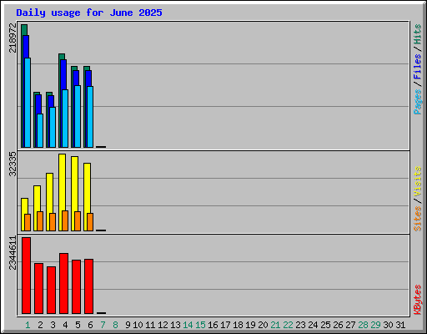
Task: Click the 218972 axis value
Action: coord(13,38)
